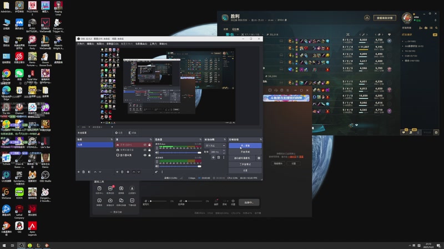
Task: Move scene up in Scenes panel
Action: (x=95, y=172)
